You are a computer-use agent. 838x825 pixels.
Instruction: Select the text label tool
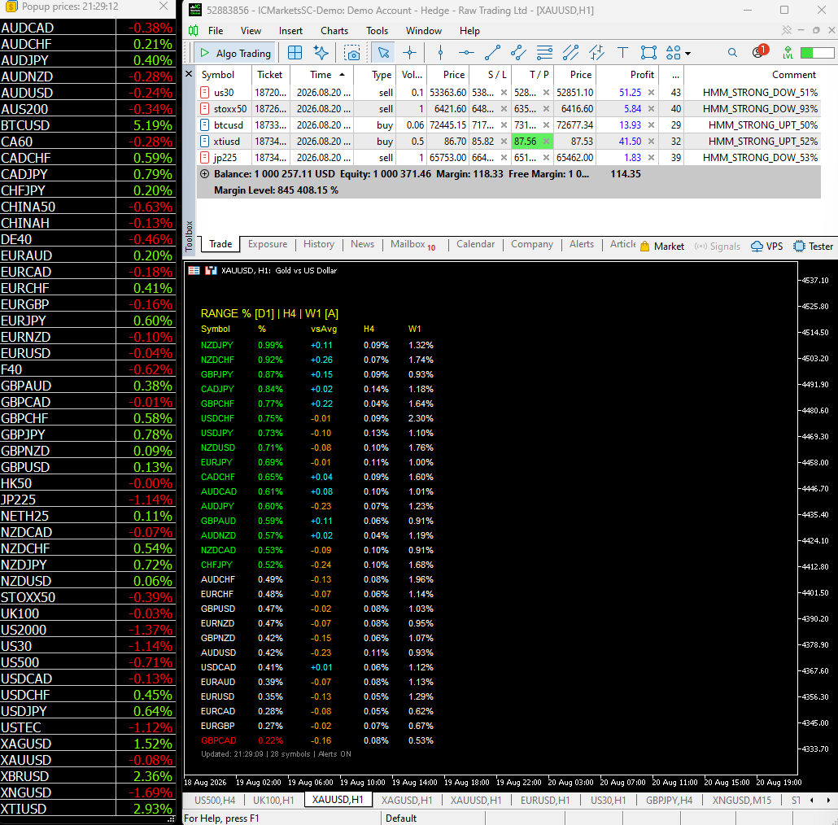point(622,52)
